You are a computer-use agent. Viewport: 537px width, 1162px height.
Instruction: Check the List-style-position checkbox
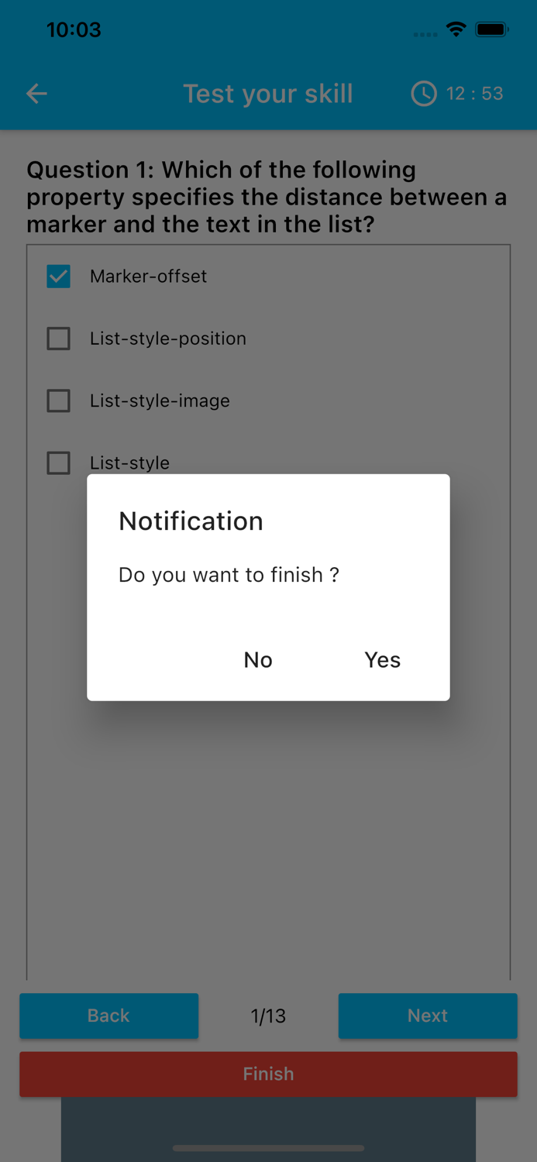pyautogui.click(x=59, y=339)
